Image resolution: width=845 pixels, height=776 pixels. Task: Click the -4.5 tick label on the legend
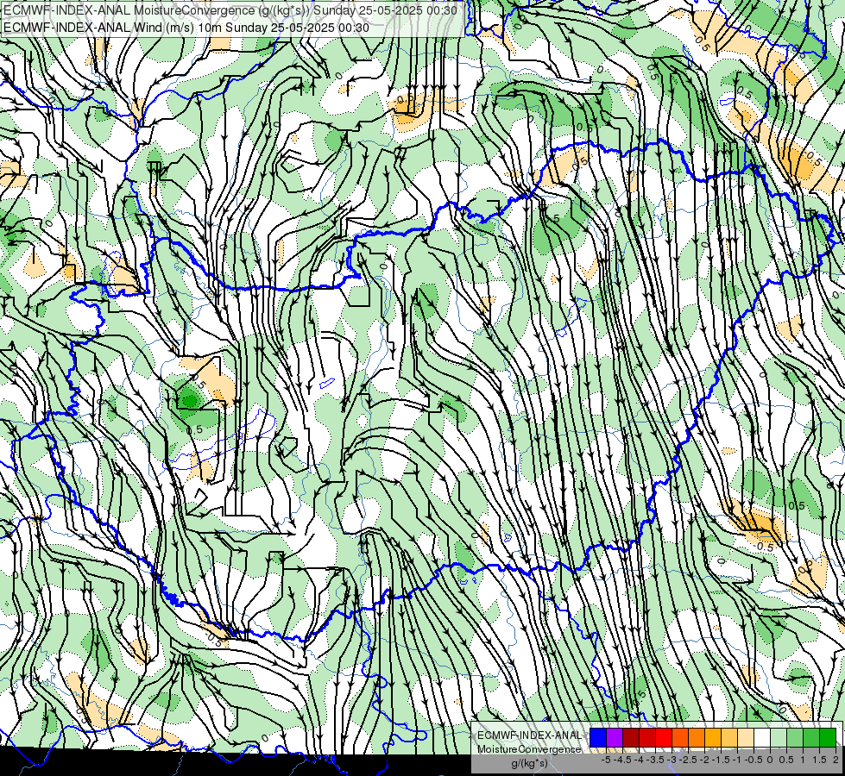coord(622,760)
